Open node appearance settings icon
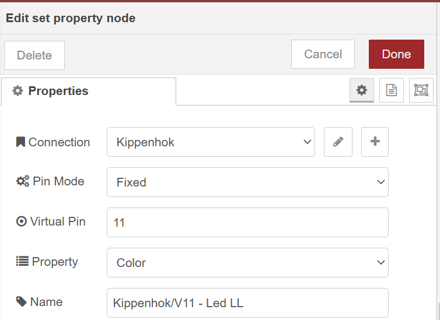The image size is (440, 320). [421, 90]
